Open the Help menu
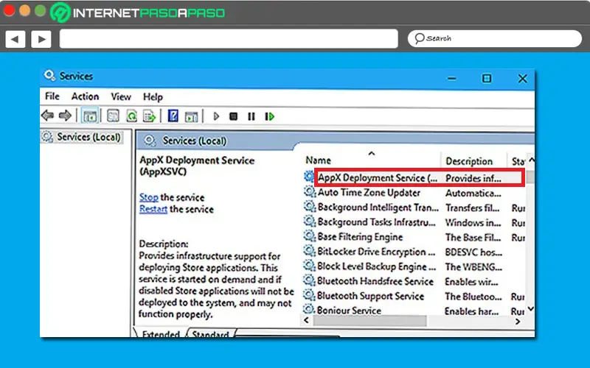 coord(153,97)
